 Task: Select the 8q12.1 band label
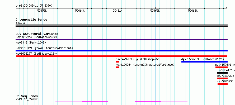tap(20, 23)
